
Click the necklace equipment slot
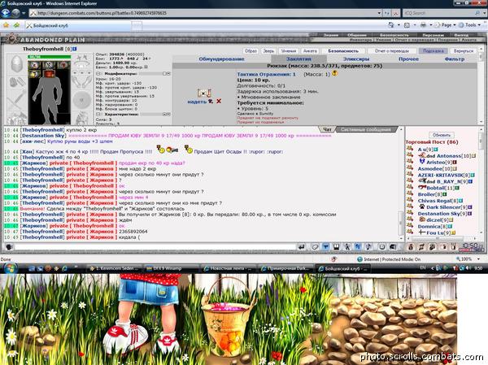click(81, 65)
